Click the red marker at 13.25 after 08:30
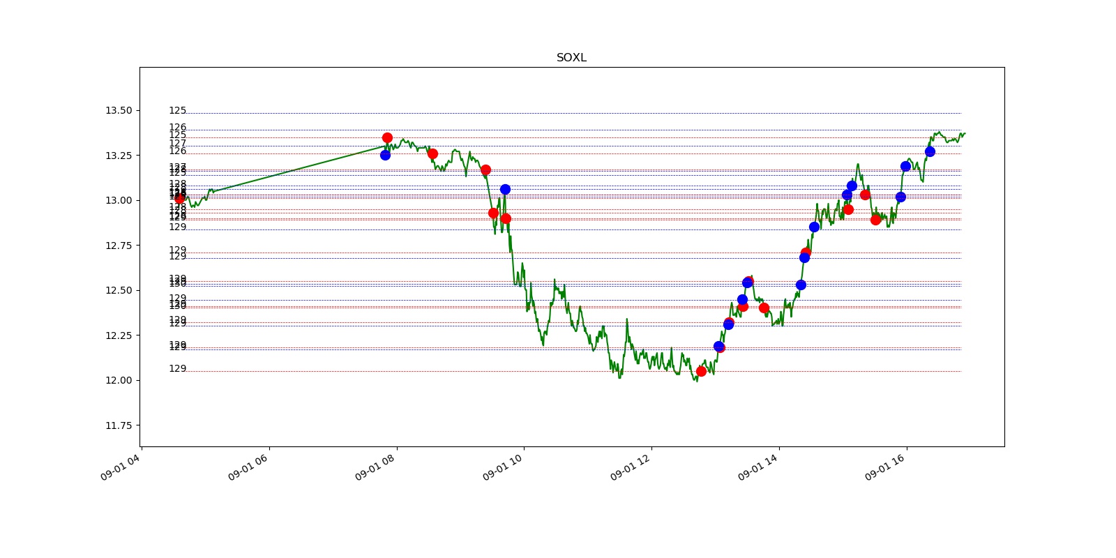This screenshot has height=558, width=1116. point(432,153)
